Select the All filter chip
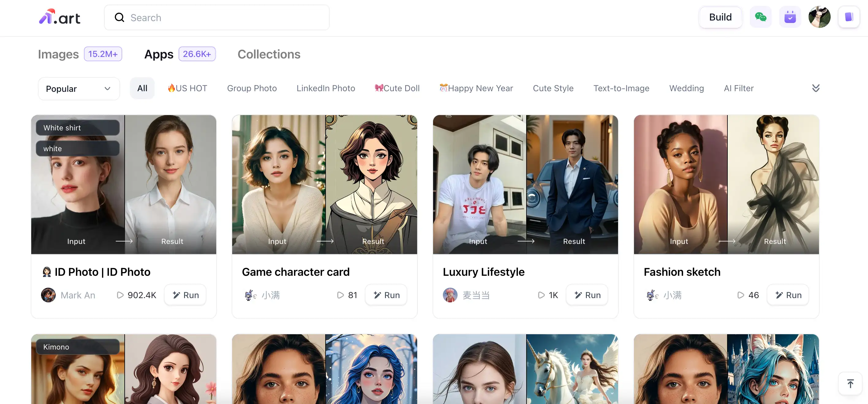The height and width of the screenshot is (404, 868). 142,88
